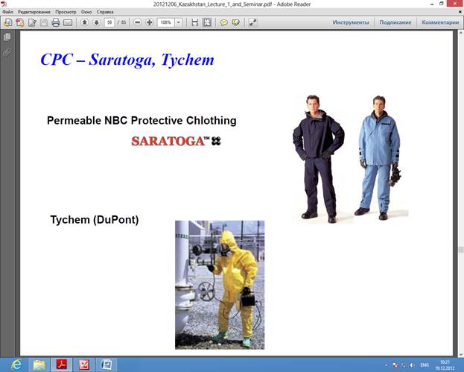Zoom out using the minus button
Screen dimensions: 464x372
pyautogui.click(x=137, y=22)
